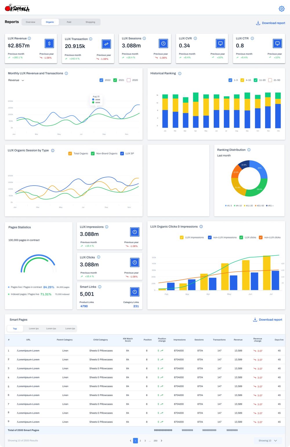Download the Smart Pages report
The width and height of the screenshot is (290, 447).
[x=267, y=320]
